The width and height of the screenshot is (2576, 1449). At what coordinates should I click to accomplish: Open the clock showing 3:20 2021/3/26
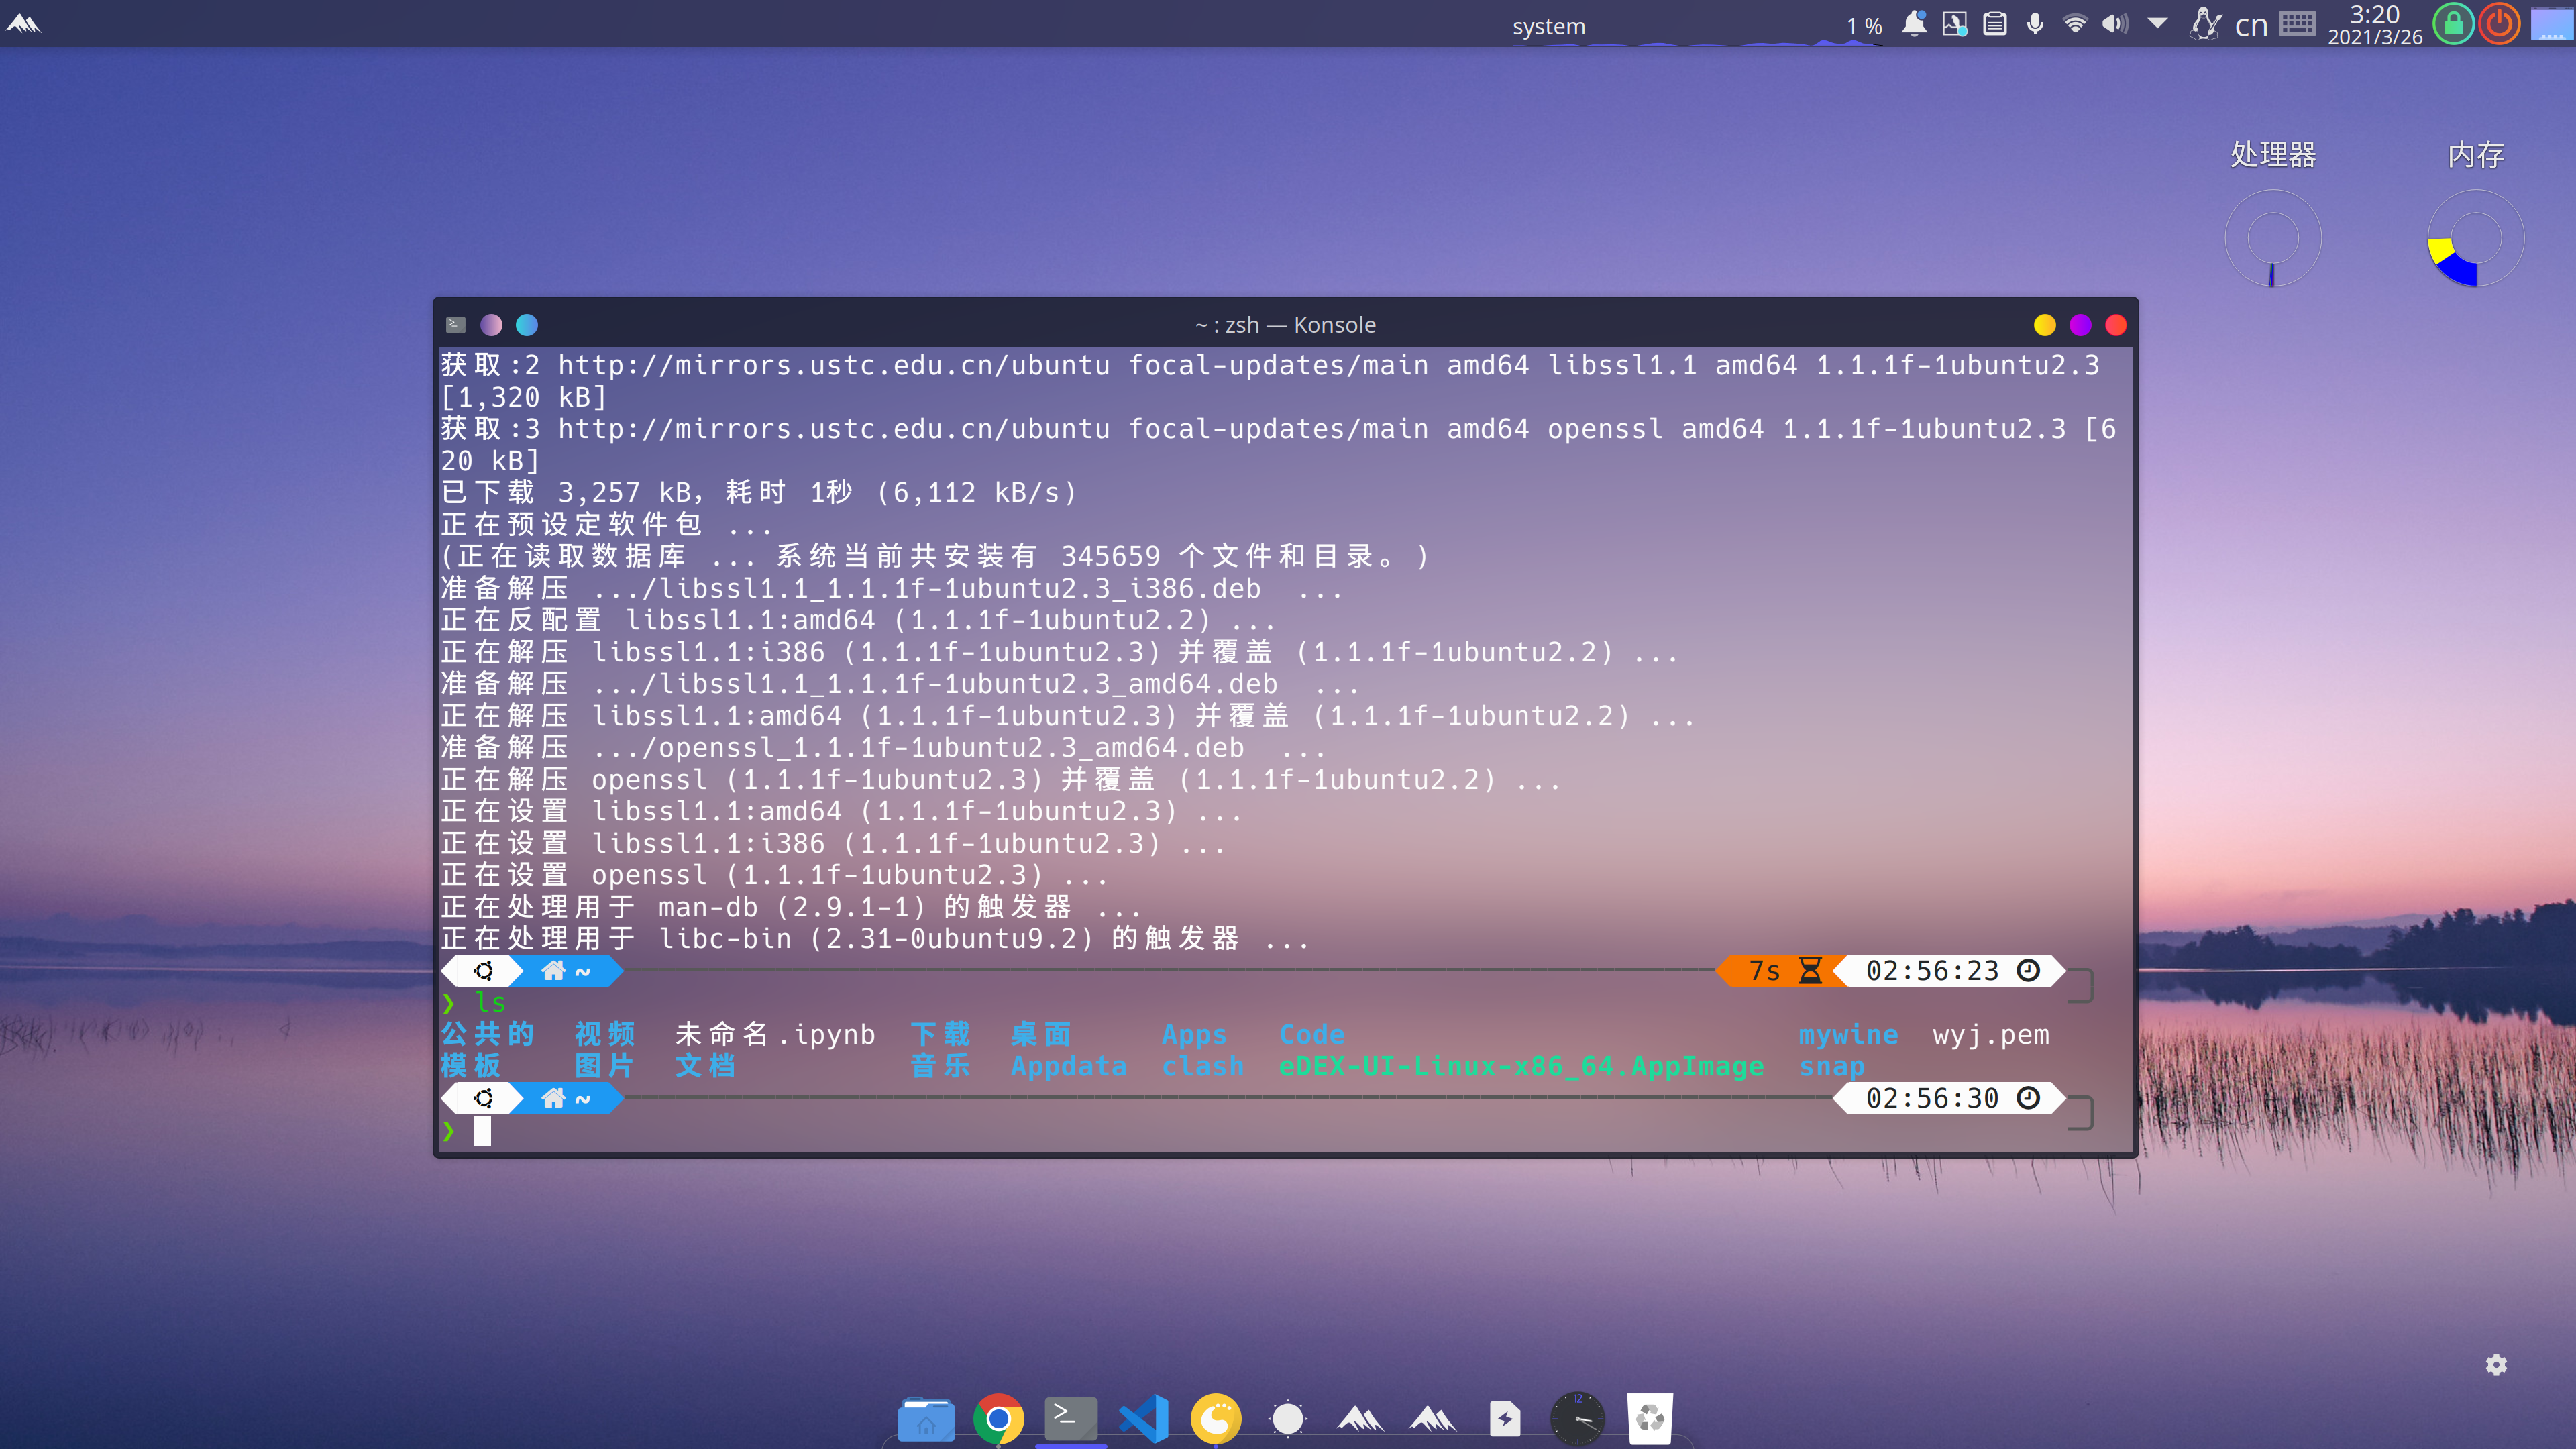coord(2375,25)
